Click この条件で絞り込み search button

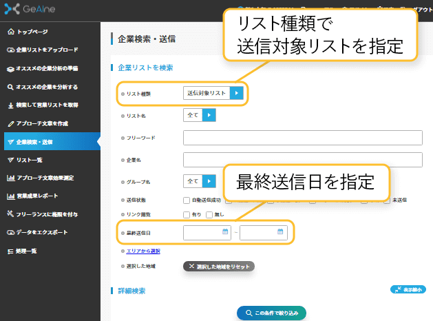point(271,313)
